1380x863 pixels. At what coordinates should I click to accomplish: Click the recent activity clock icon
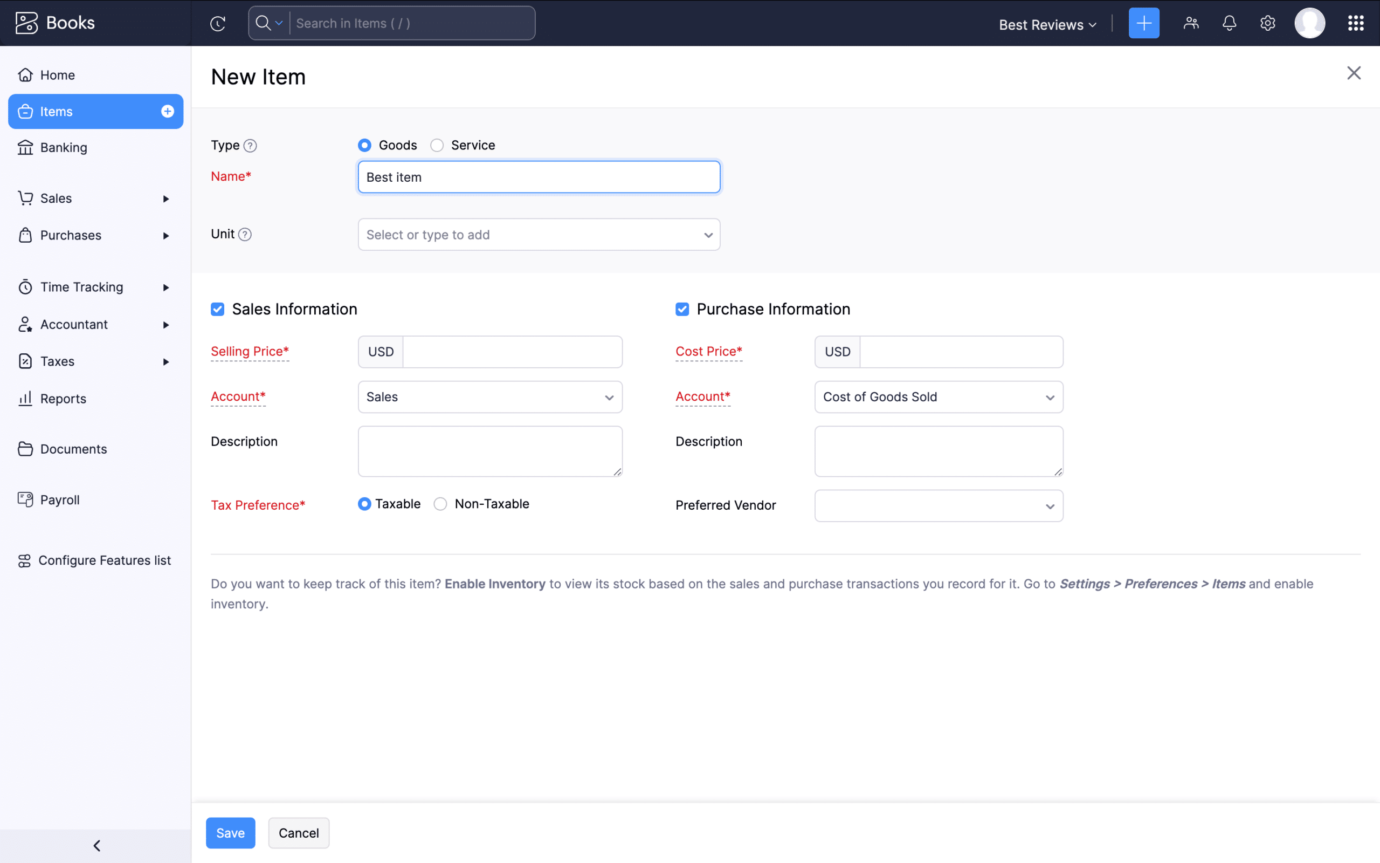point(217,23)
